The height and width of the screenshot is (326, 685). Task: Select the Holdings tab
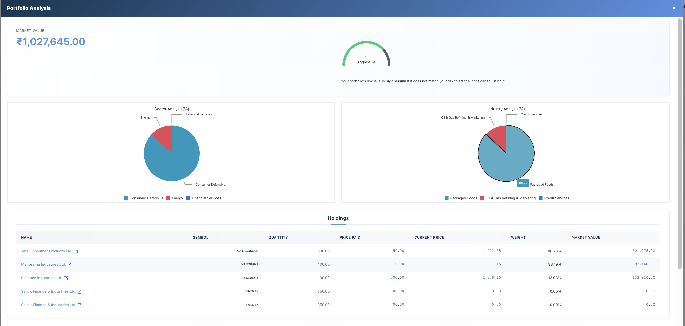(x=338, y=218)
